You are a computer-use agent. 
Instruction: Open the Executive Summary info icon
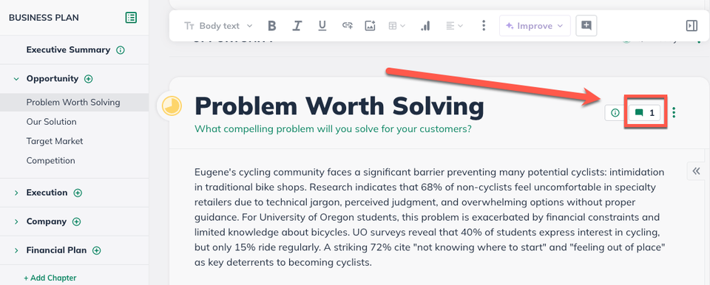point(120,50)
